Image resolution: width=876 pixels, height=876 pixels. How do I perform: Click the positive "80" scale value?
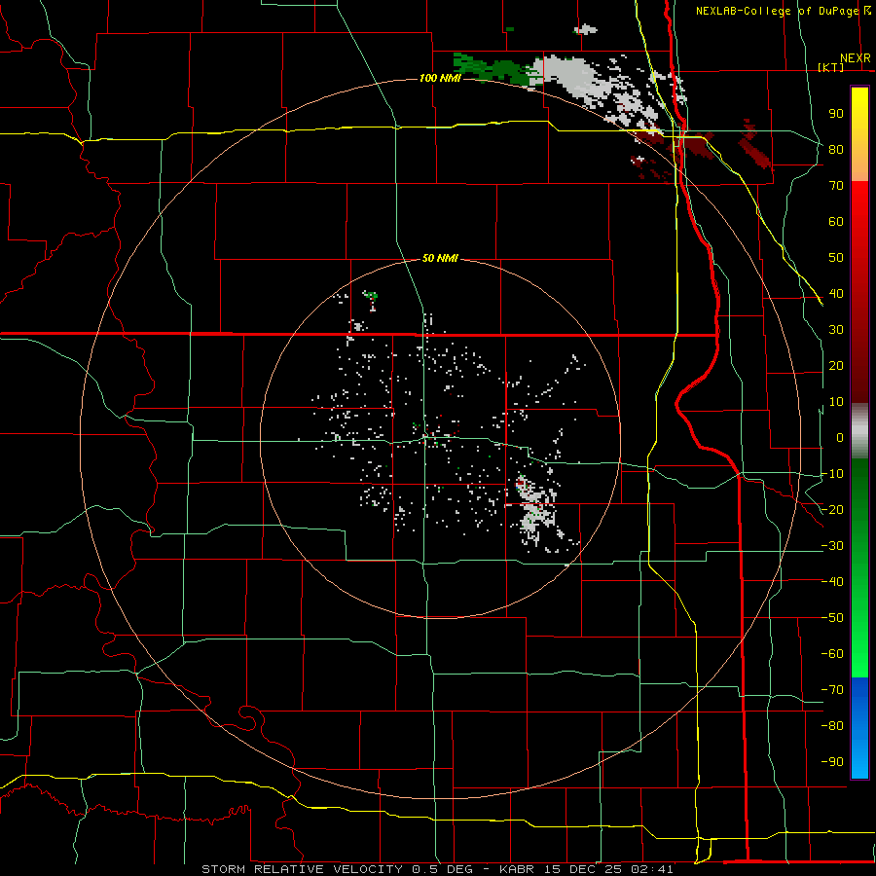(836, 149)
